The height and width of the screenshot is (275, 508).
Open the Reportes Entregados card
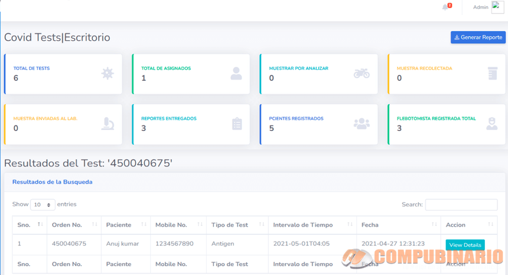191,124
